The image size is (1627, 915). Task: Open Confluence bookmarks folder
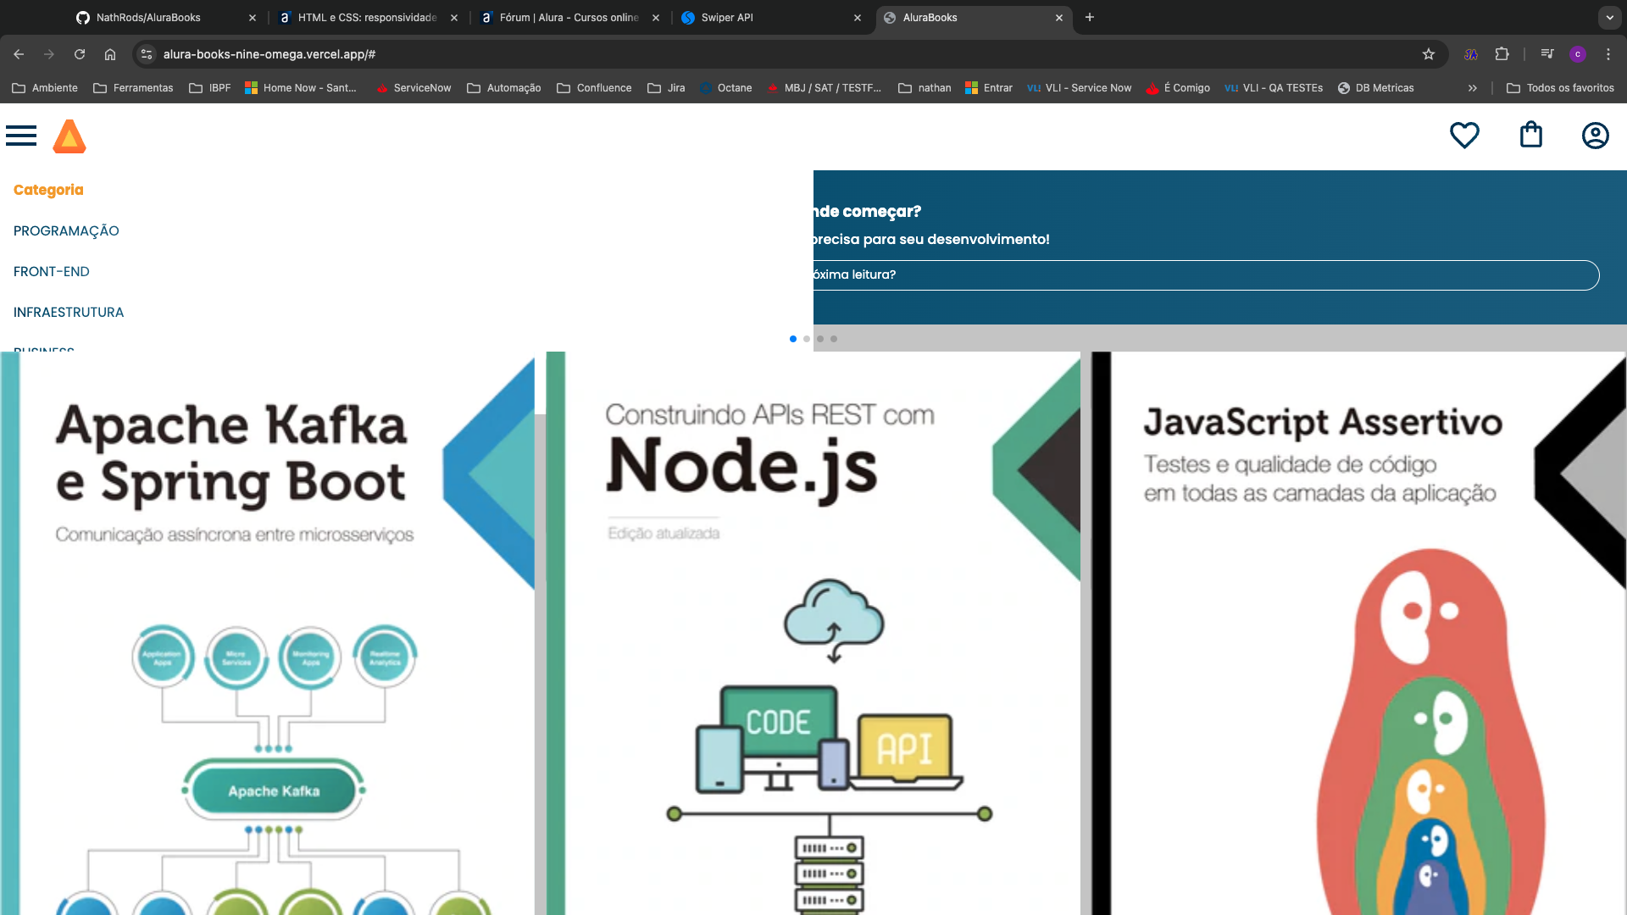click(x=594, y=88)
